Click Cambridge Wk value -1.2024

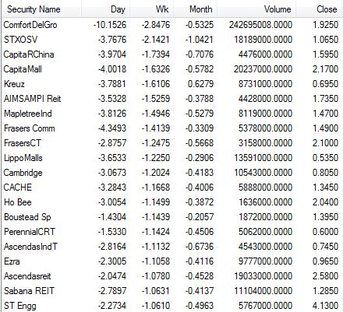[x=155, y=173]
